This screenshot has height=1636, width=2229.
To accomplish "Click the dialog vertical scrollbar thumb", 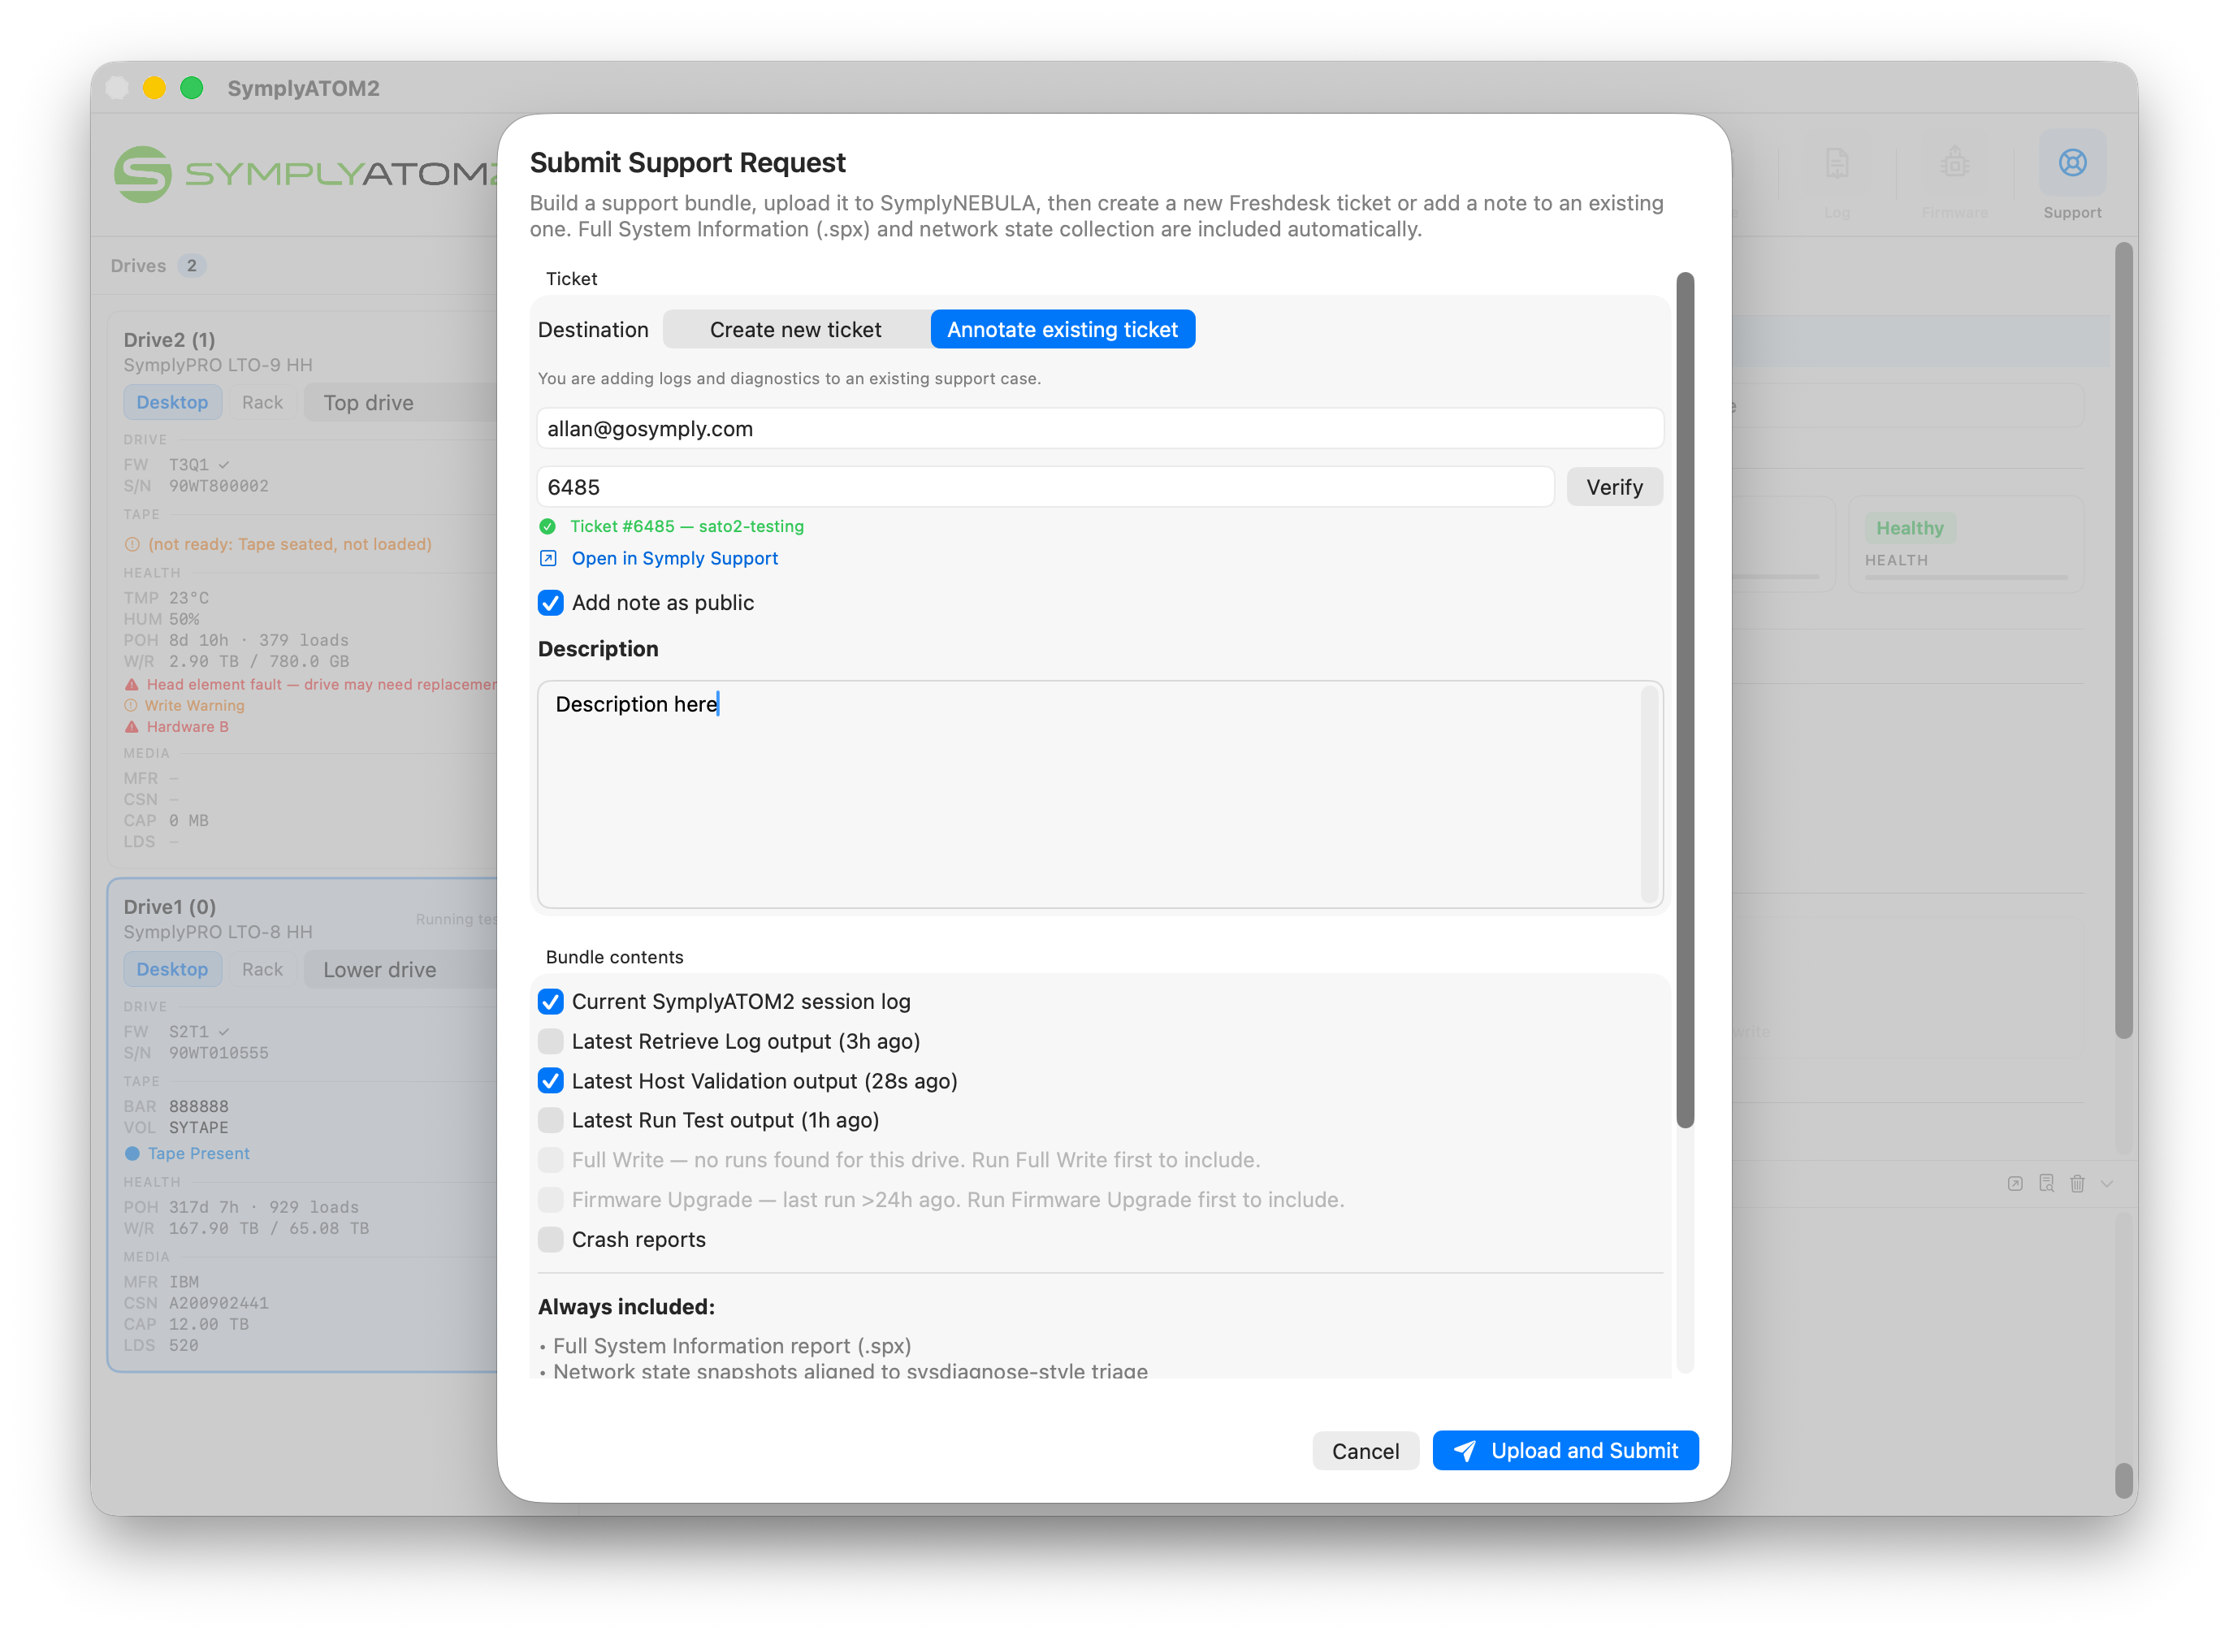I will pyautogui.click(x=1685, y=699).
